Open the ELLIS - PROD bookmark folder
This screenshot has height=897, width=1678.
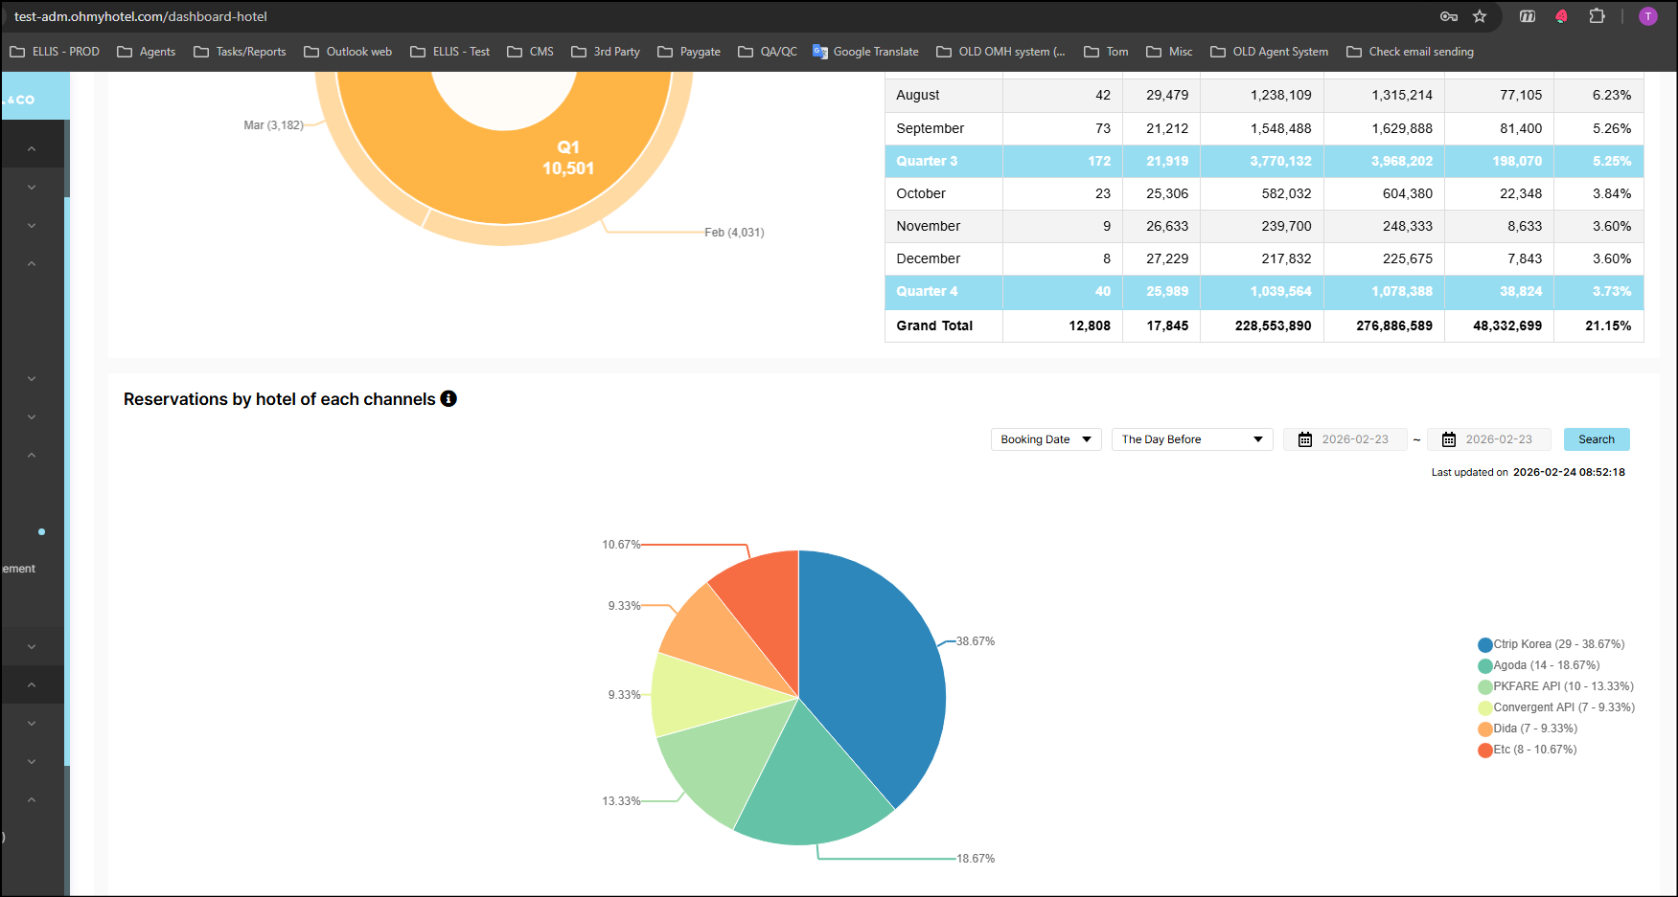tap(55, 52)
